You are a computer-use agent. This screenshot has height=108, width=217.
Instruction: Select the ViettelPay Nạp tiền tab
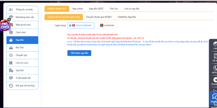click(127, 17)
